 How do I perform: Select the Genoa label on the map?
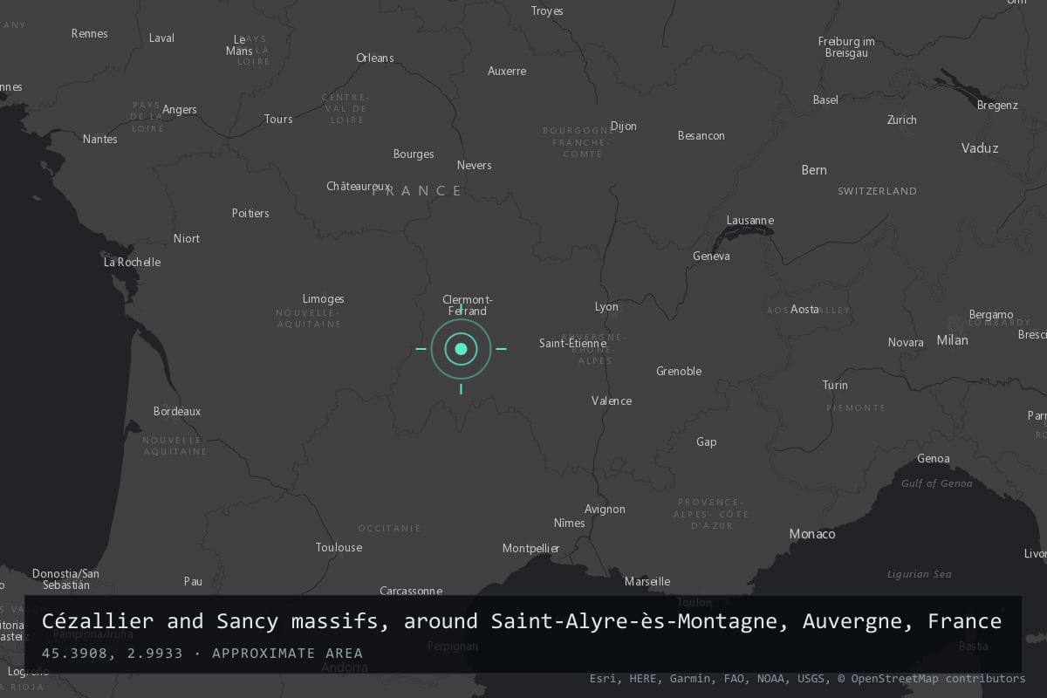click(x=934, y=458)
